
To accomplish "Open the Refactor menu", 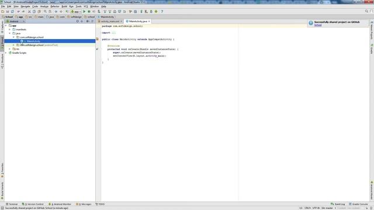I will coord(55,6).
